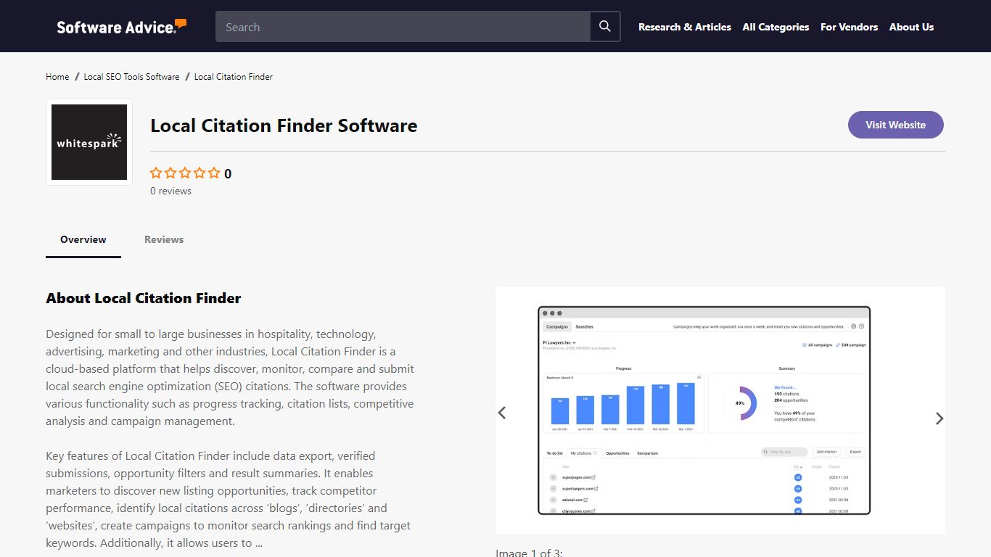
Task: Show next image with right chevron
Action: click(939, 418)
